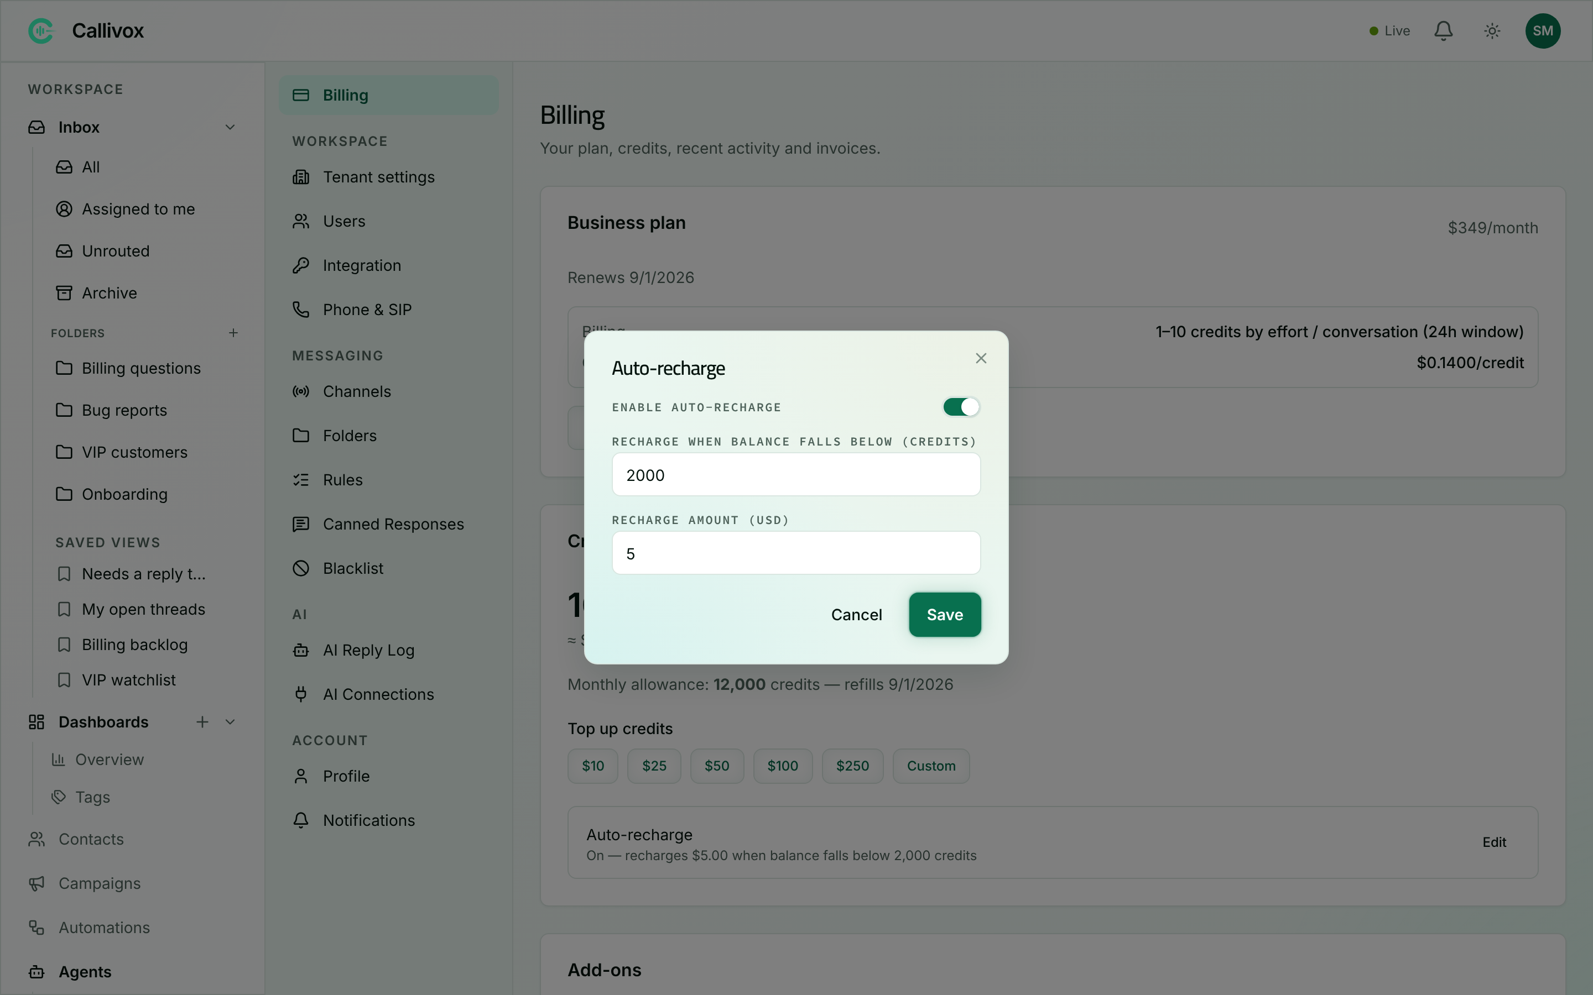Open the Bug reports folder
The image size is (1593, 995).
click(145, 410)
